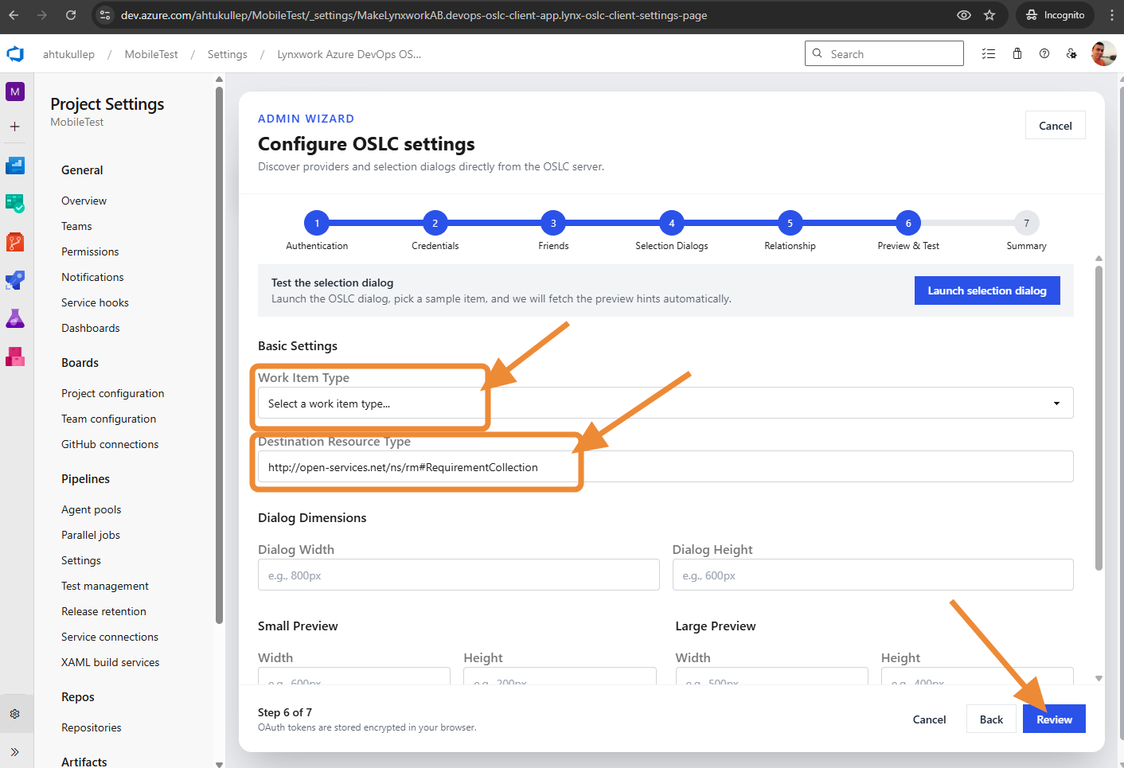The width and height of the screenshot is (1124, 768).
Task: Open the Overview hub icon in sidebar
Action: pyautogui.click(x=15, y=166)
